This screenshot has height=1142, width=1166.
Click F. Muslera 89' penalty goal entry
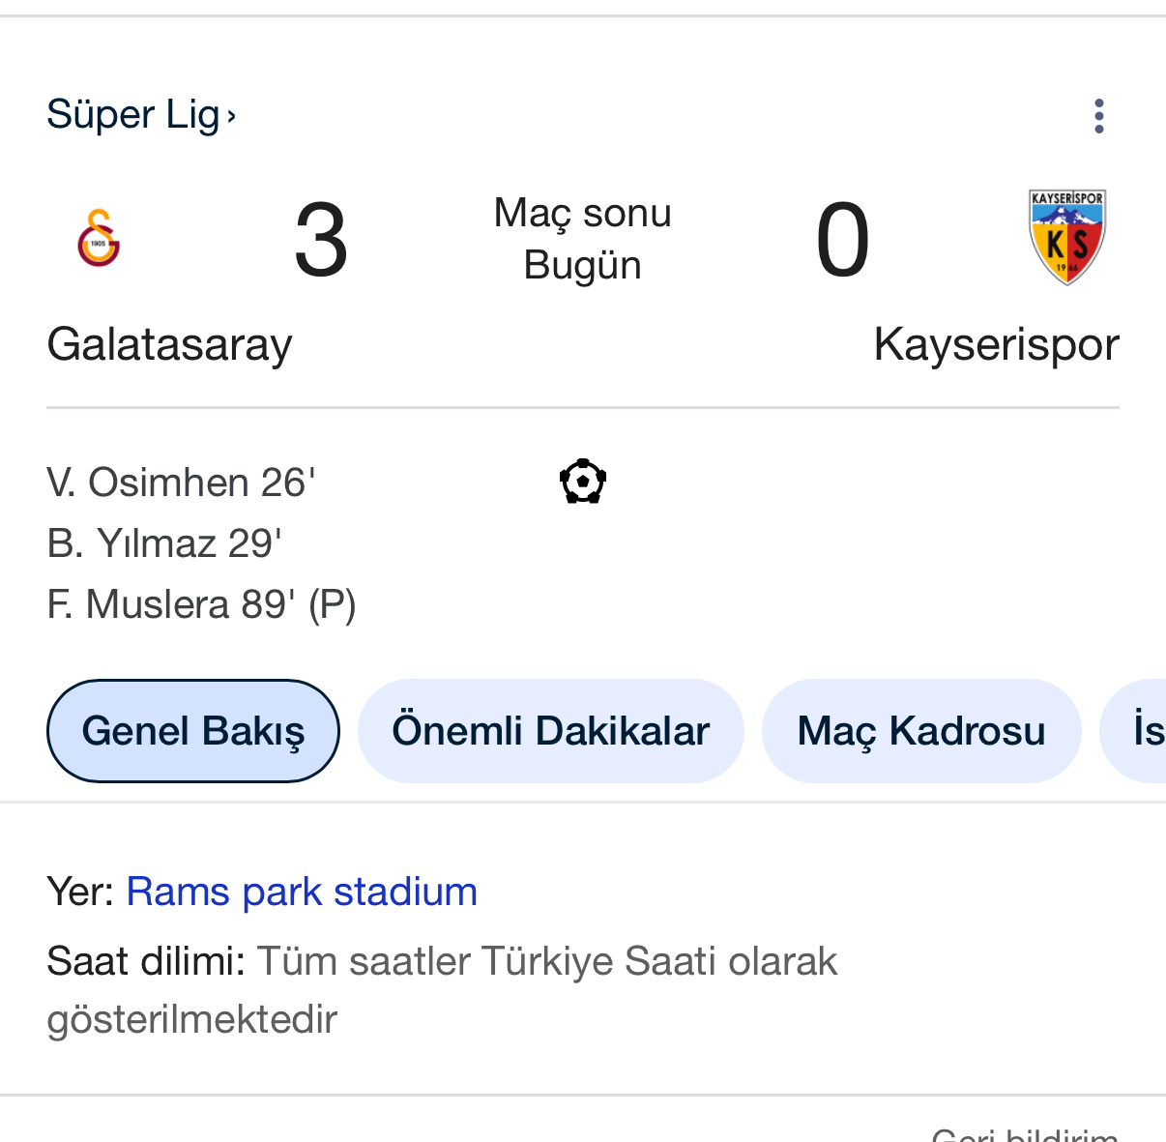(x=201, y=605)
